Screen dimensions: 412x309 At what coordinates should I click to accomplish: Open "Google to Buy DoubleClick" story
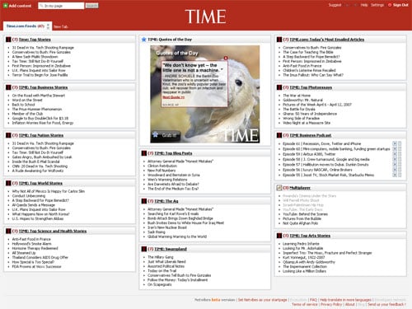tap(40, 119)
